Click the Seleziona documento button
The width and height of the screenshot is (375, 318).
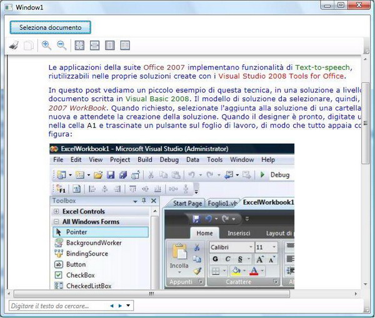coord(50,27)
